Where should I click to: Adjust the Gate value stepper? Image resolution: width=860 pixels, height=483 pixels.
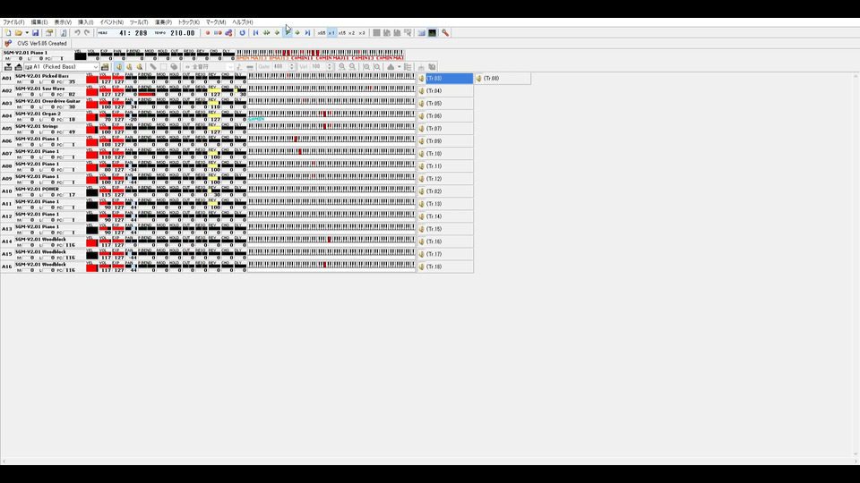[x=292, y=67]
